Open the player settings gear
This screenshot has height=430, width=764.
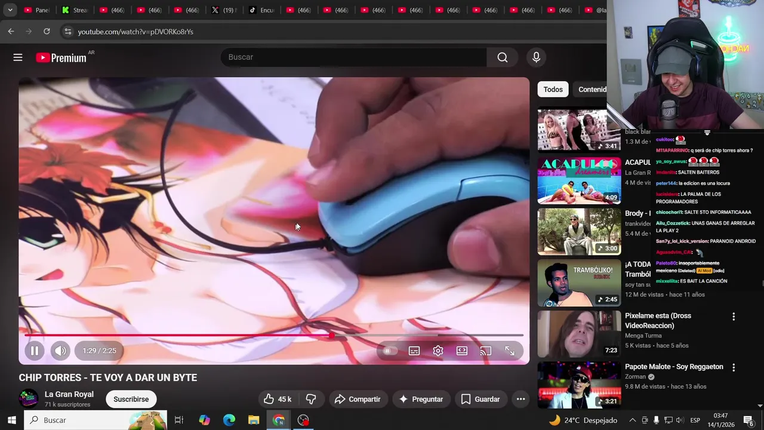[x=438, y=351]
